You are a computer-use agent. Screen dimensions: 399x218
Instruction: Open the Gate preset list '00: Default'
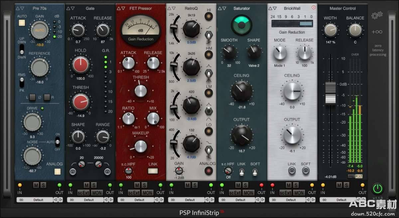tap(85, 200)
